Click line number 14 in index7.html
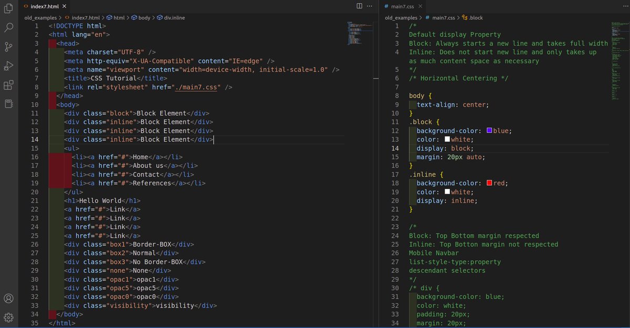The image size is (630, 328). (35, 140)
